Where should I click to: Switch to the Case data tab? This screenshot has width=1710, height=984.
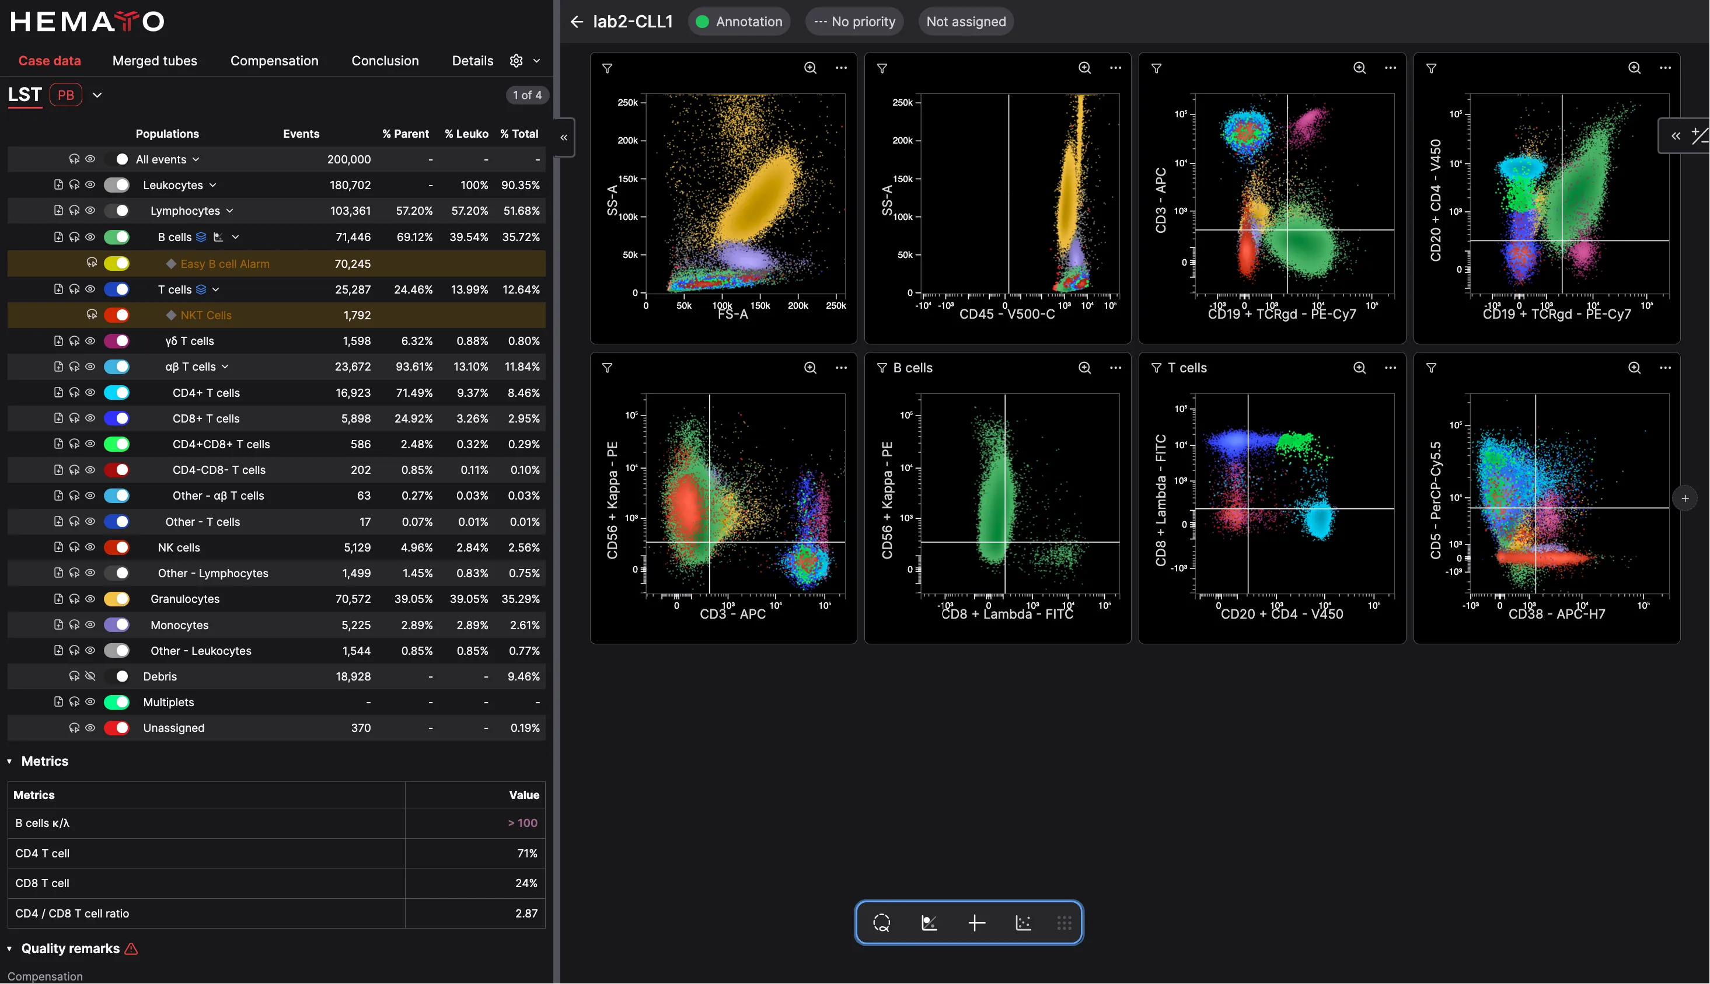(50, 61)
